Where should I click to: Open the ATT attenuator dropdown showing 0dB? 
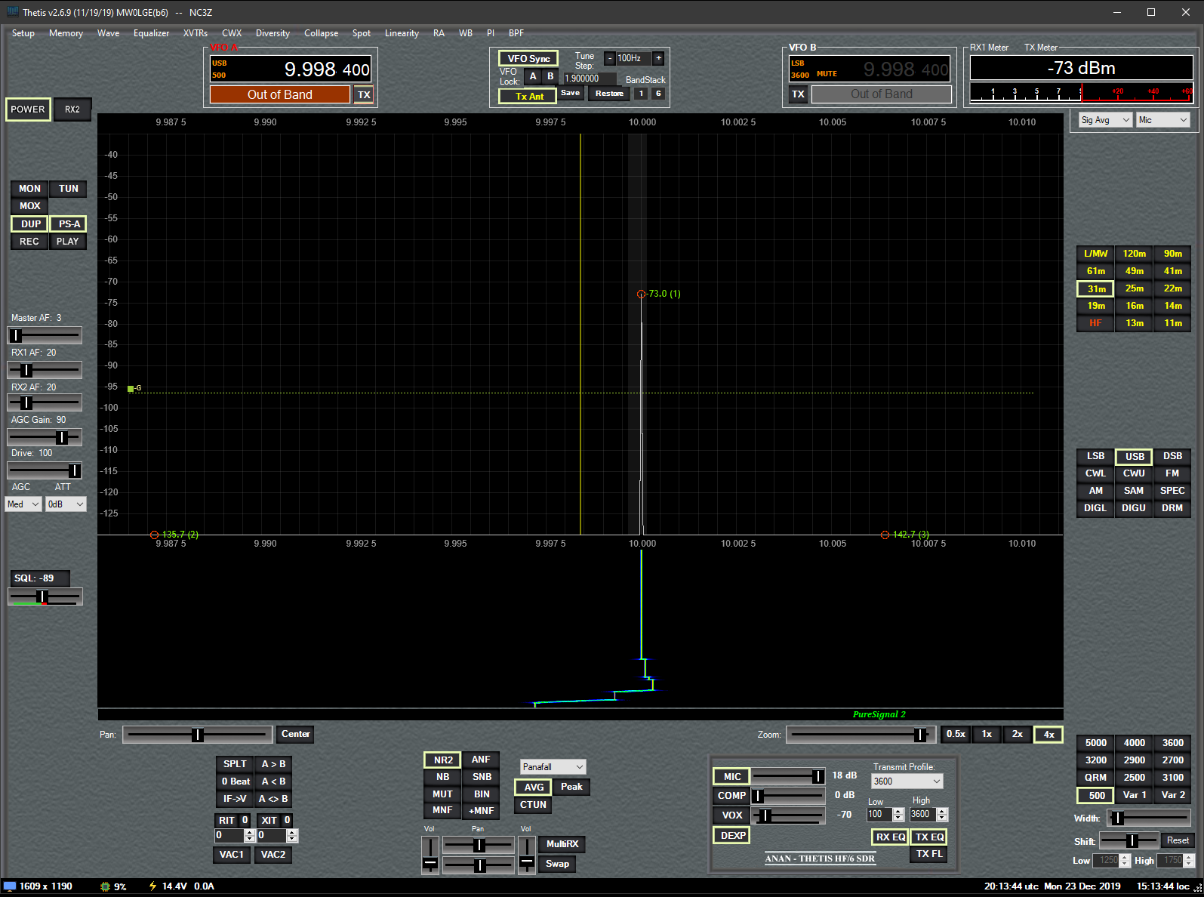(66, 504)
